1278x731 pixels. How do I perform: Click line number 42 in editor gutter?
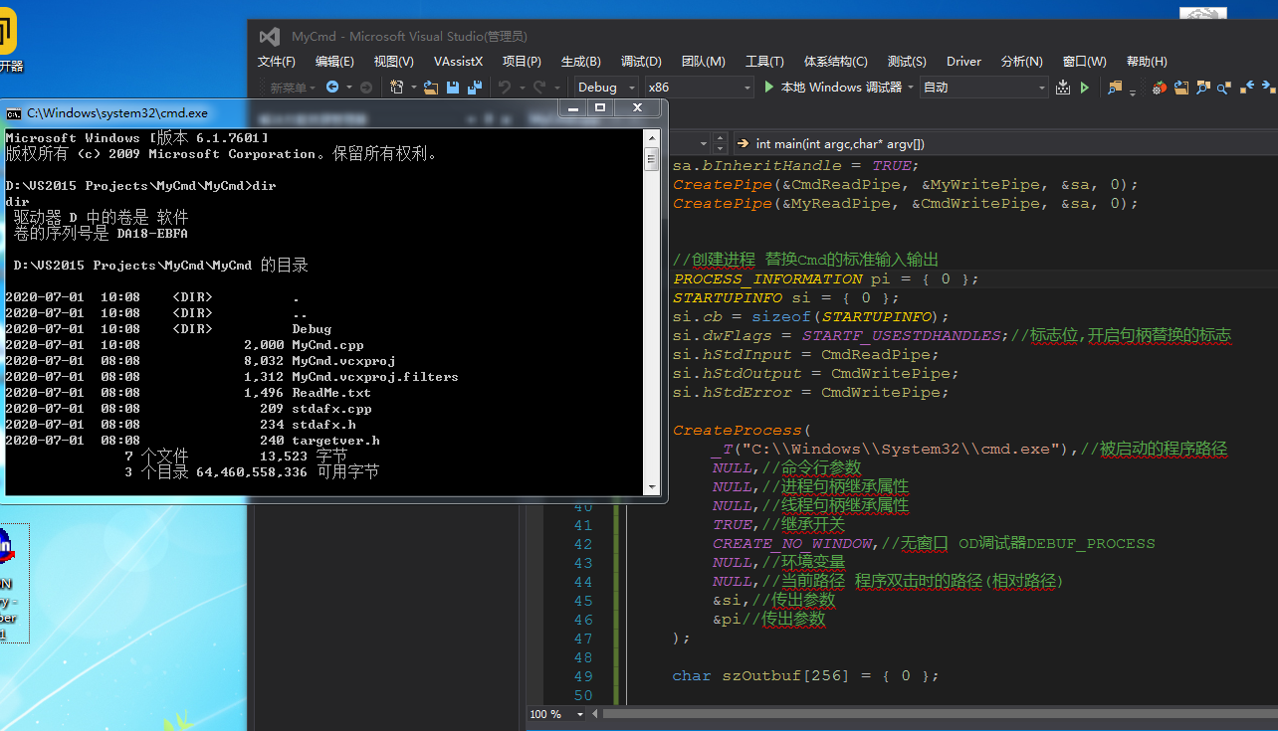(582, 544)
